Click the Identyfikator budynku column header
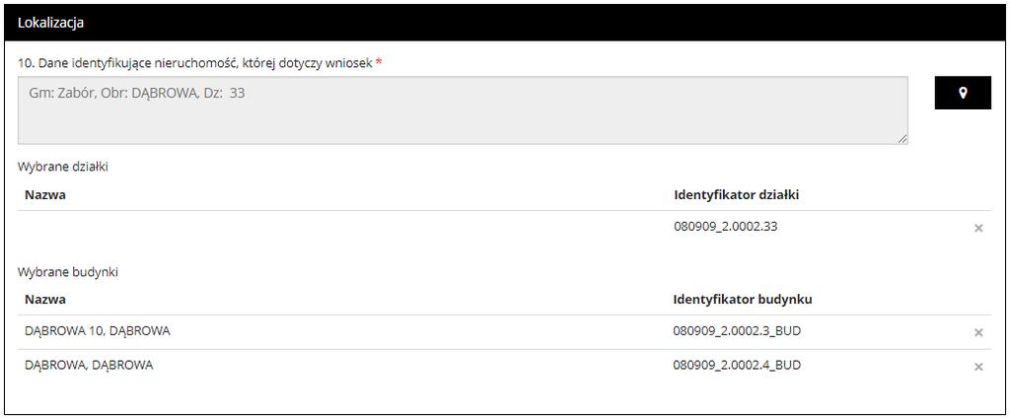This screenshot has height=420, width=1010. (x=743, y=300)
